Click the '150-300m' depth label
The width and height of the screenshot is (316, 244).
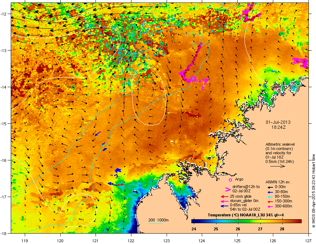point(283,201)
